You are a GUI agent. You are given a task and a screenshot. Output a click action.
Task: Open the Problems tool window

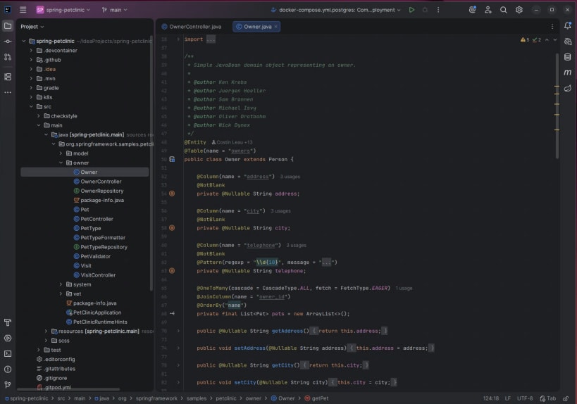(x=8, y=369)
